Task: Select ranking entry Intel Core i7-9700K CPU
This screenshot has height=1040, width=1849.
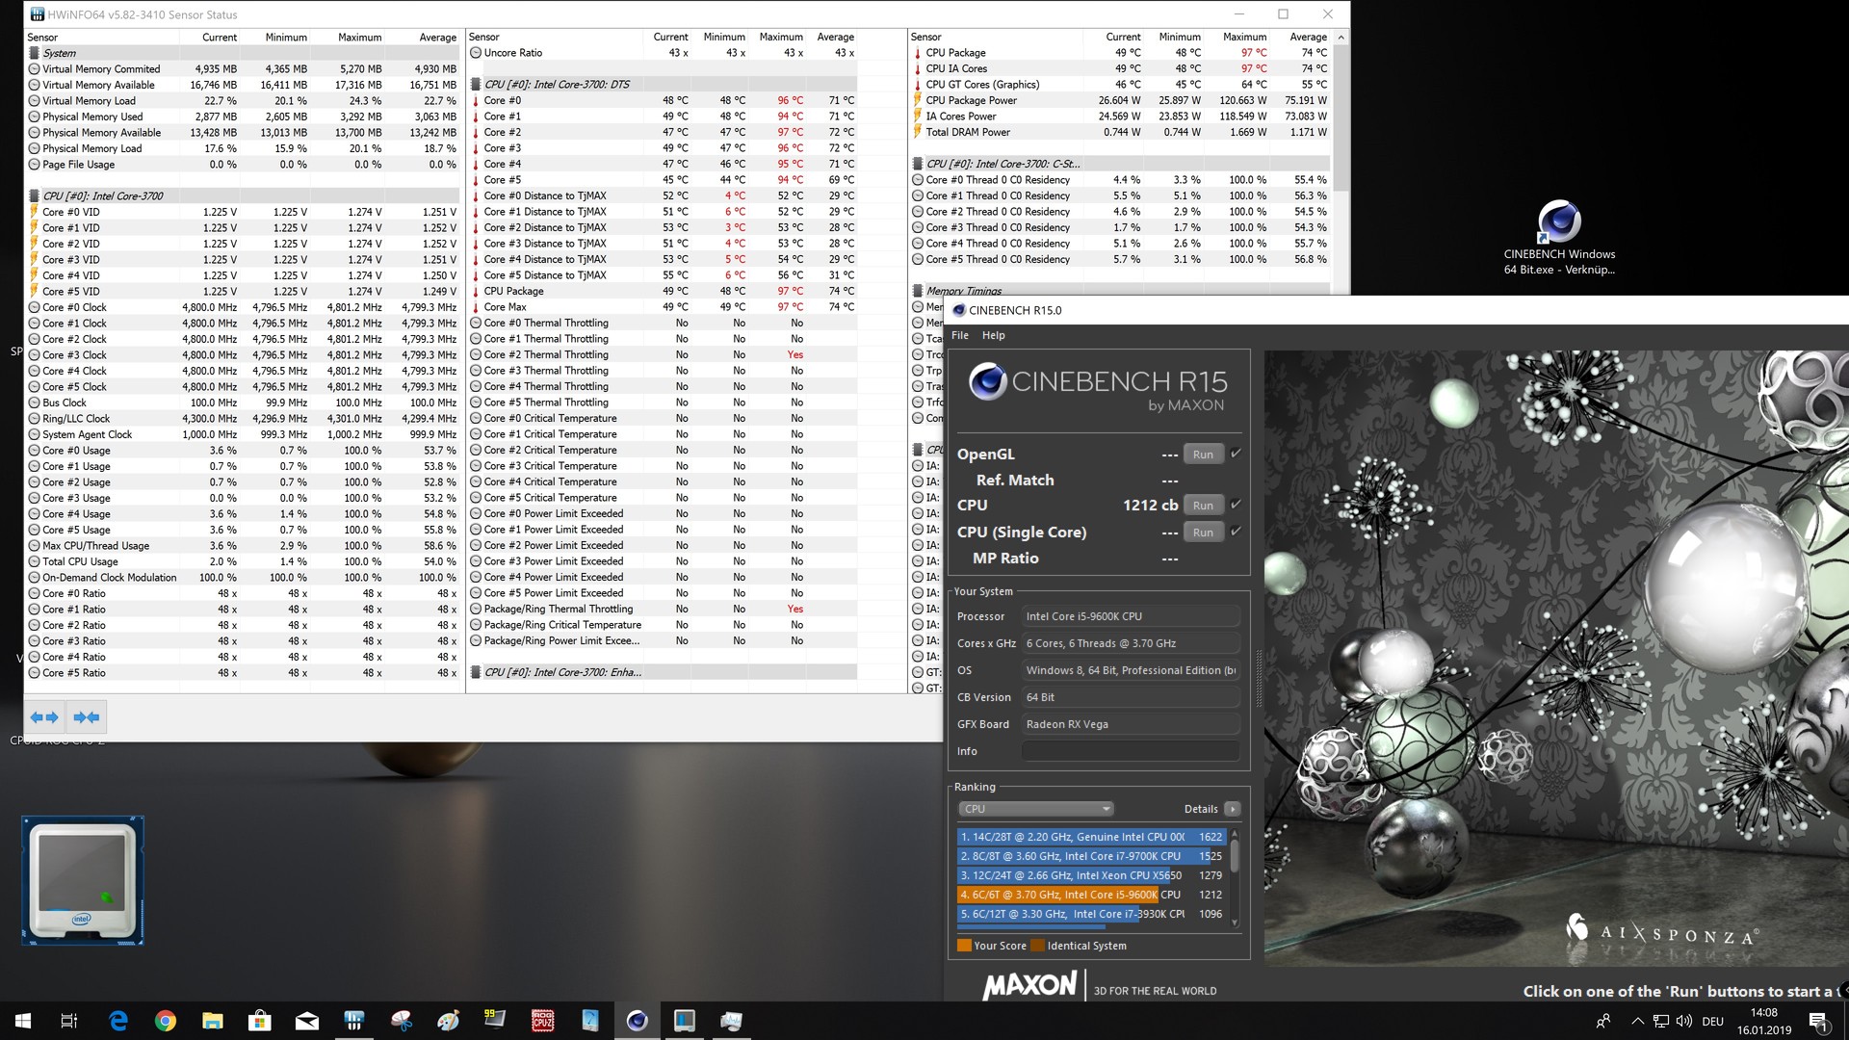Action: 1091,856
